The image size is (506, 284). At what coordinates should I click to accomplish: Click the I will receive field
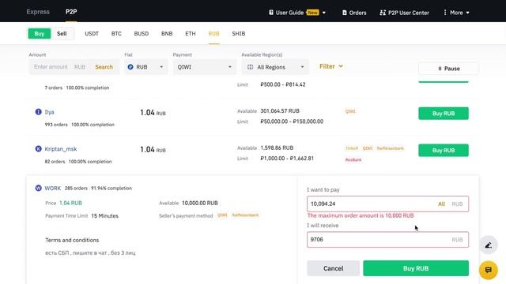click(x=387, y=240)
